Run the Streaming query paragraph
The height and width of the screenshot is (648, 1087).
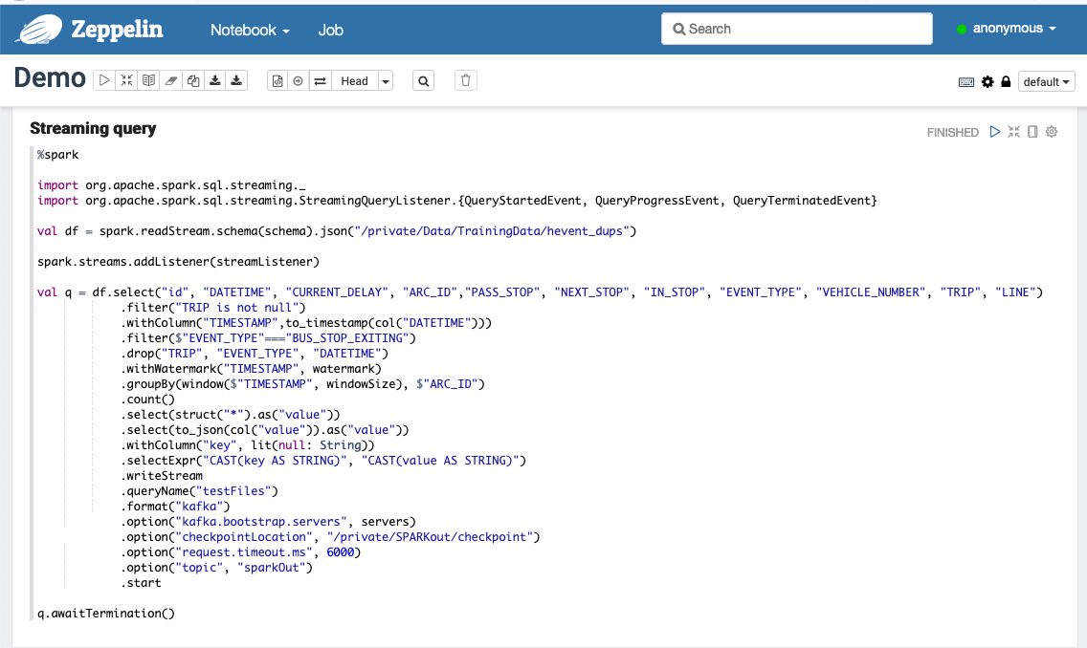(x=995, y=132)
